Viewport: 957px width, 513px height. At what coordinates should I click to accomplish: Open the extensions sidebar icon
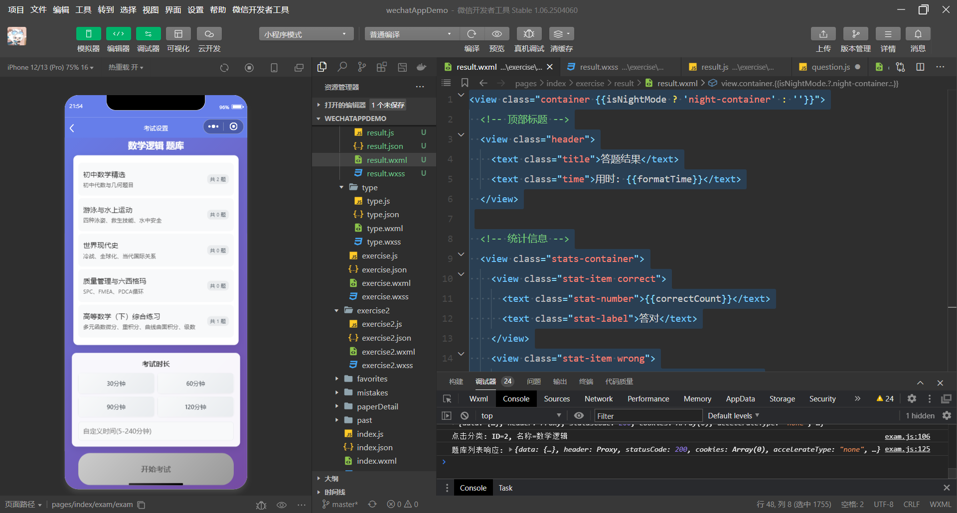(382, 67)
